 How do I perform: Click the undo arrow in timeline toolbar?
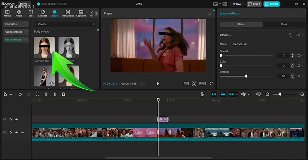(x=20, y=94)
